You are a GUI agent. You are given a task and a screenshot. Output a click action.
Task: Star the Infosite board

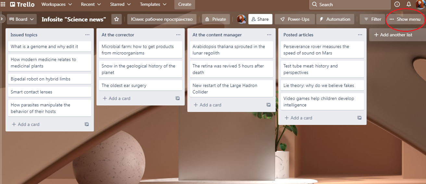pyautogui.click(x=117, y=19)
